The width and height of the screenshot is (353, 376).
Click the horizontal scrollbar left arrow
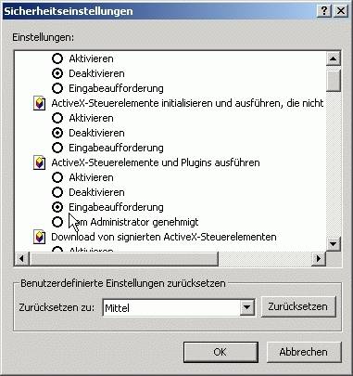pyautogui.click(x=22, y=258)
